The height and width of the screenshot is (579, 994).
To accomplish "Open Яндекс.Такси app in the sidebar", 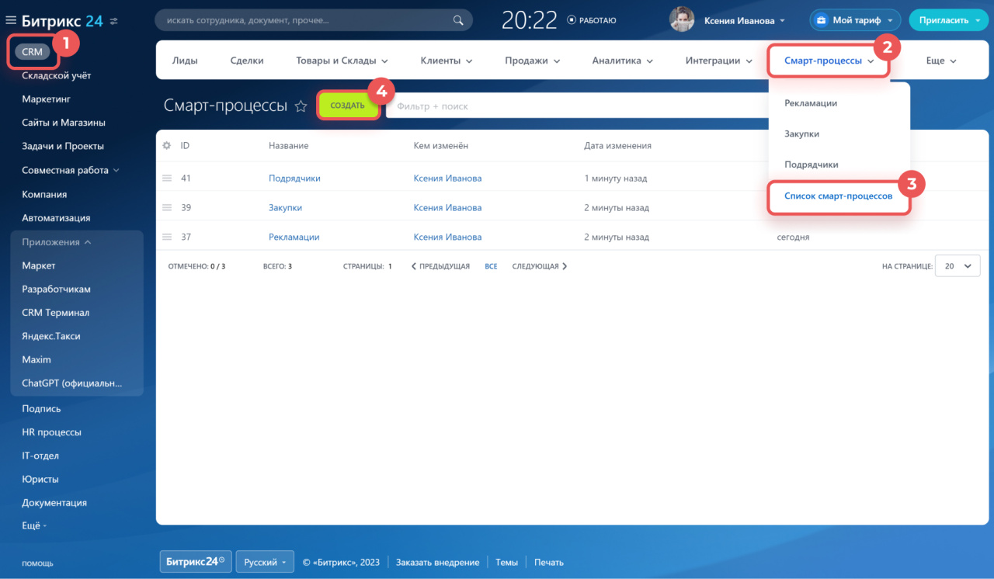I will [x=51, y=336].
